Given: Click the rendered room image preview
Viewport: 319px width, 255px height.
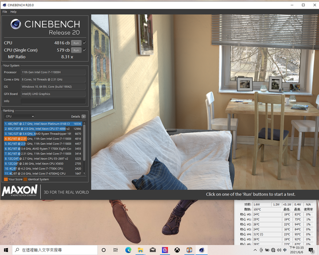Looking at the screenshot, I should [x=205, y=102].
